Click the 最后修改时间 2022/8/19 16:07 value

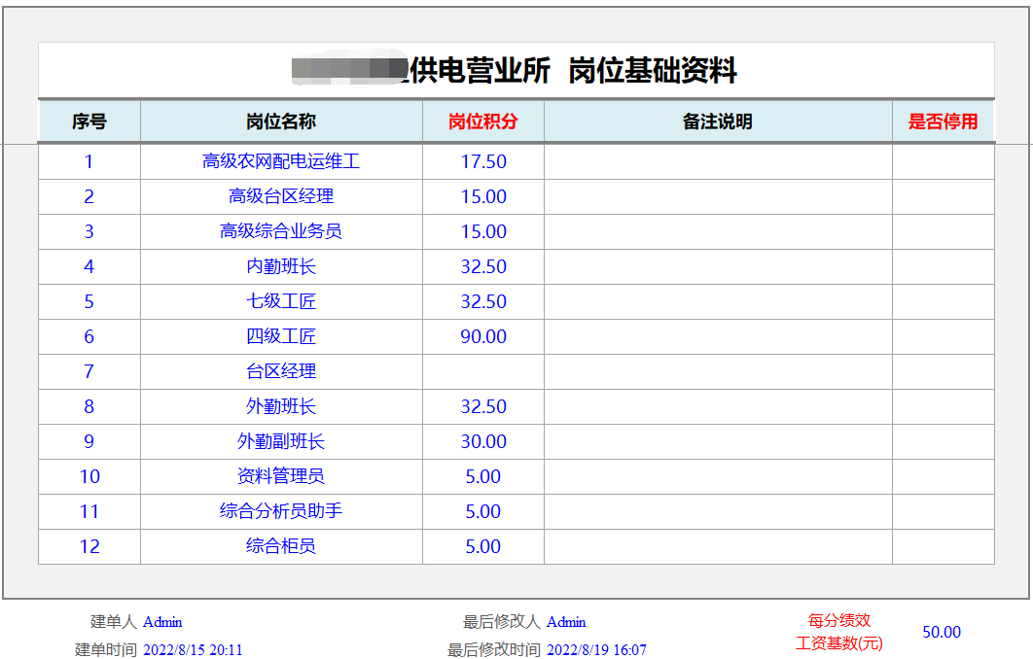tap(596, 650)
